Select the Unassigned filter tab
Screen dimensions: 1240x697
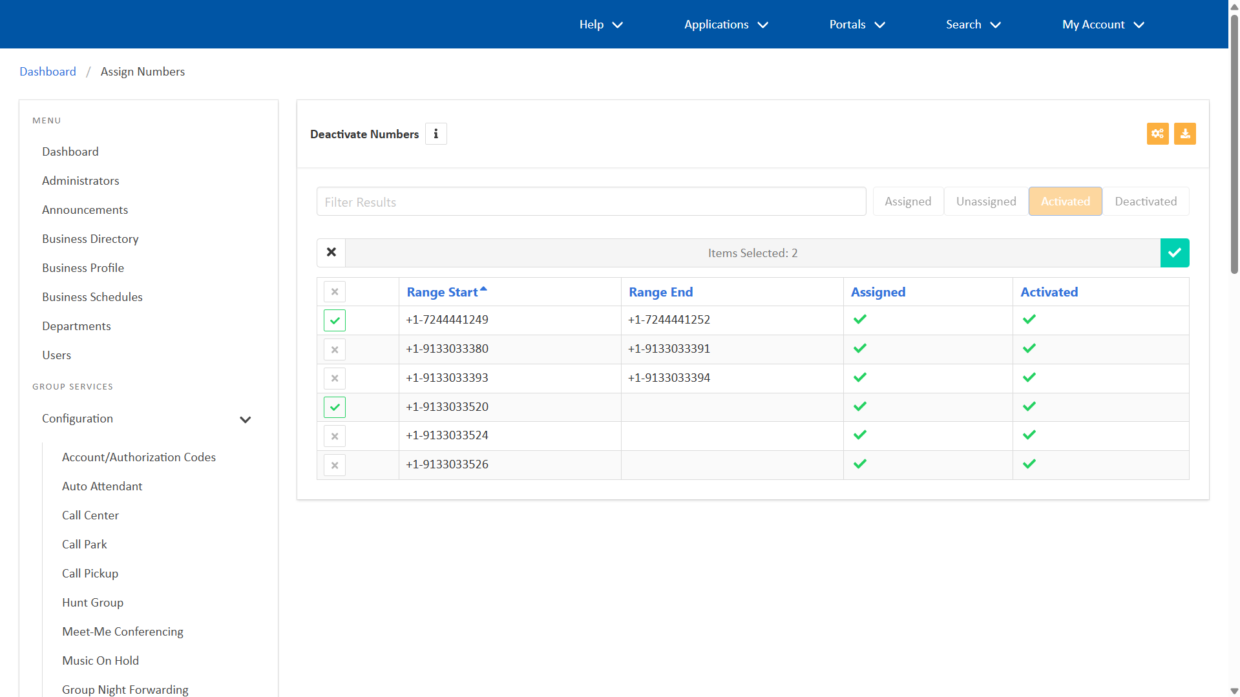985,202
